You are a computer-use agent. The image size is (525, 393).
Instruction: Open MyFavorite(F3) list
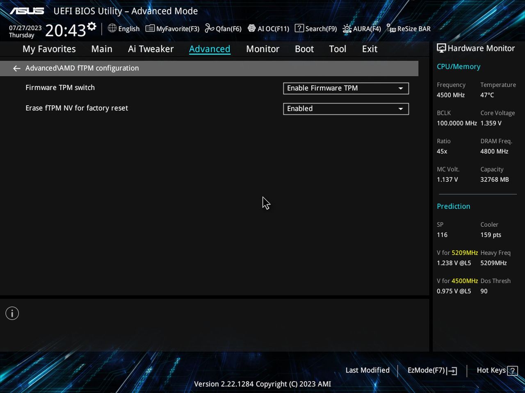tap(172, 29)
